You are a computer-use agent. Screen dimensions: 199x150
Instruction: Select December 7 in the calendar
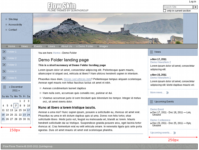16,106
